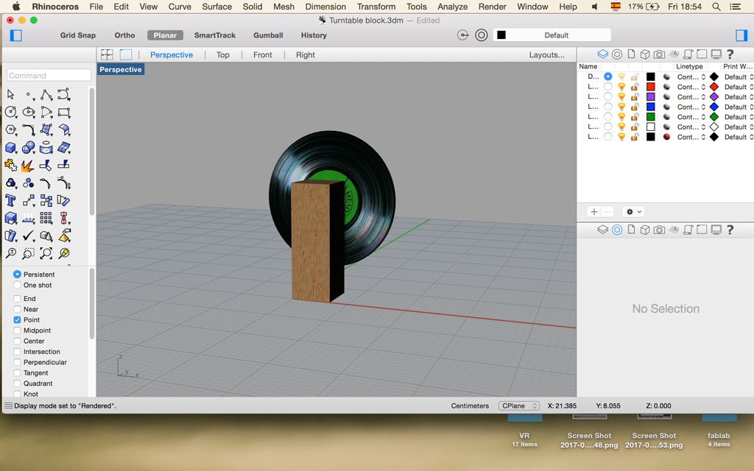754x471 pixels.
Task: Choose the Fillet curves tool
Action: pyautogui.click(x=29, y=130)
